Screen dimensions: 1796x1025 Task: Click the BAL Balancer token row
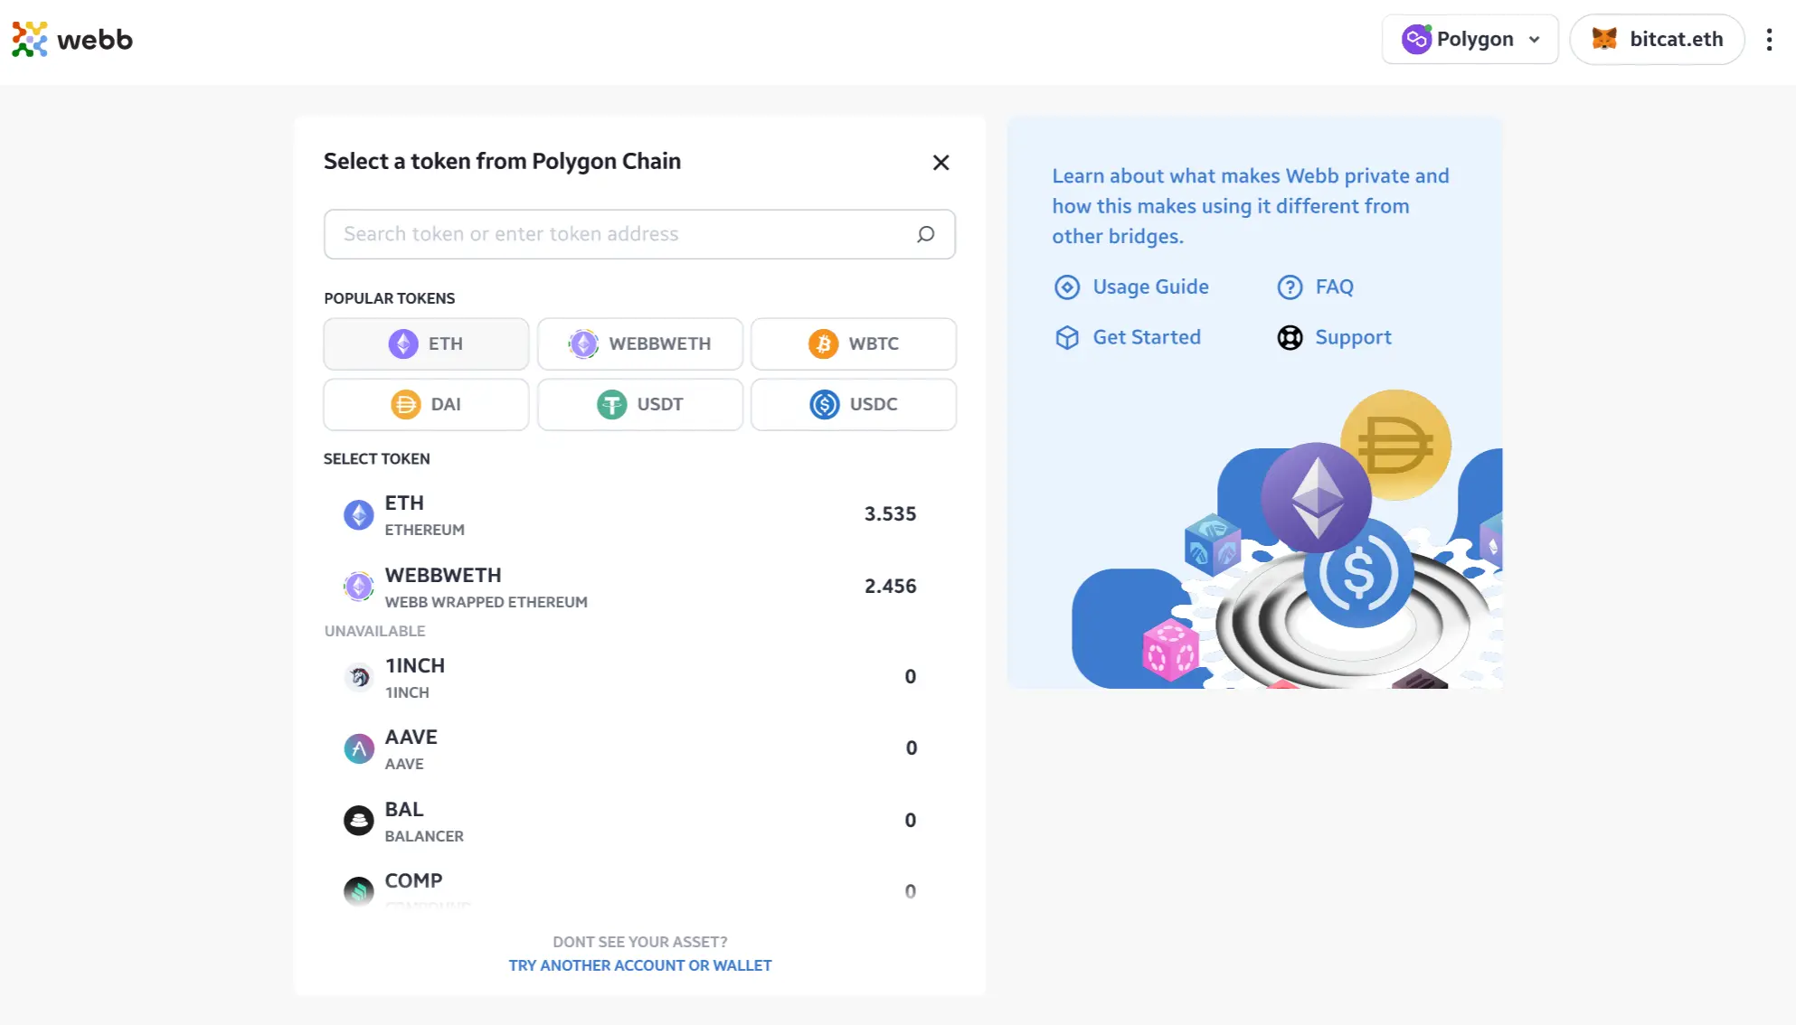[639, 821]
